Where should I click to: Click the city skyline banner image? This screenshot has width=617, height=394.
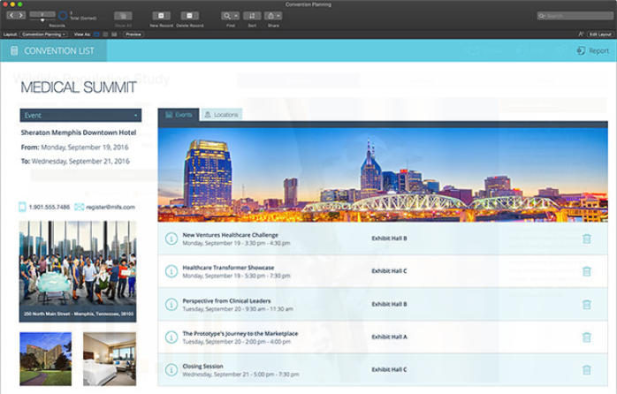pyautogui.click(x=383, y=175)
